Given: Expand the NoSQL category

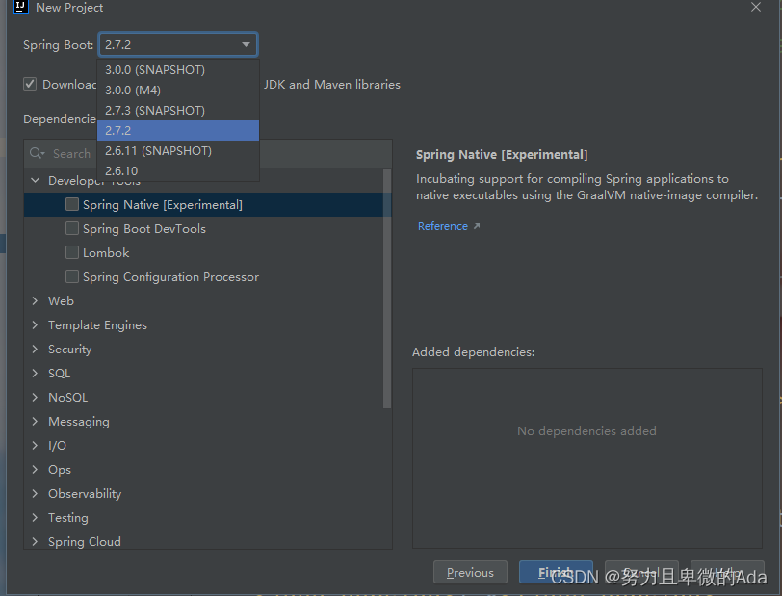Looking at the screenshot, I should pyautogui.click(x=35, y=397).
